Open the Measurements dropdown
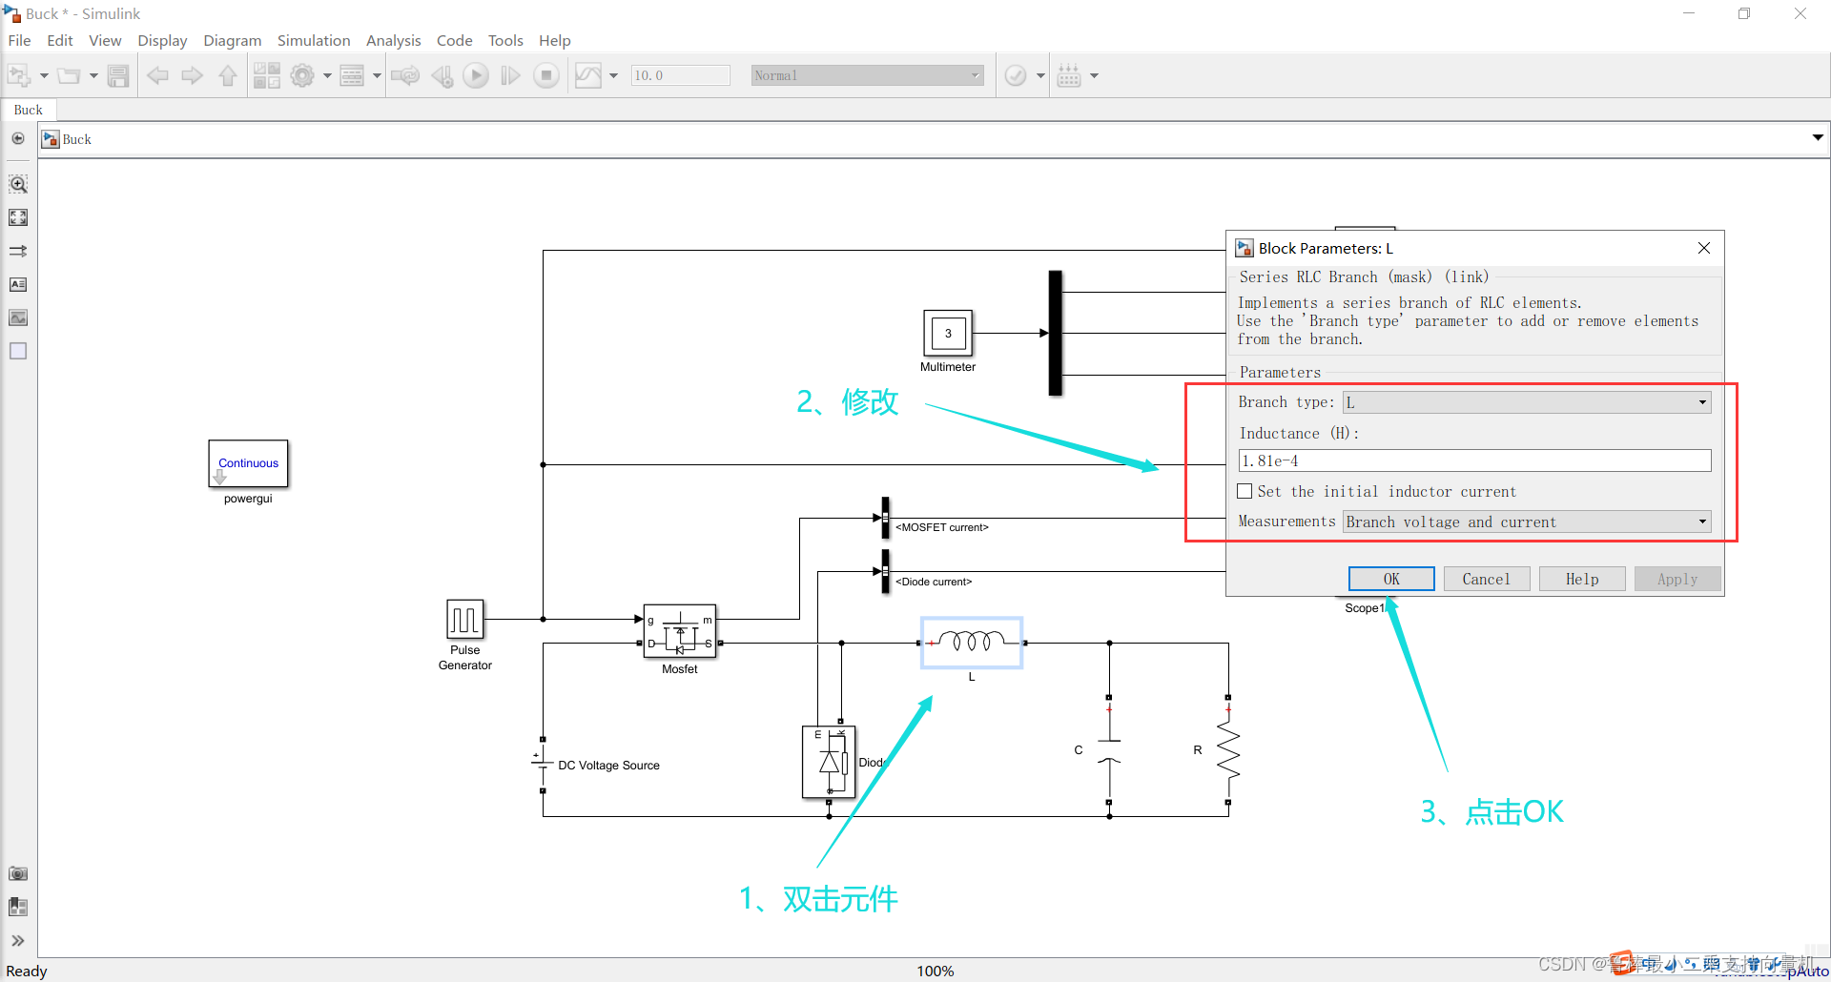 (1527, 522)
